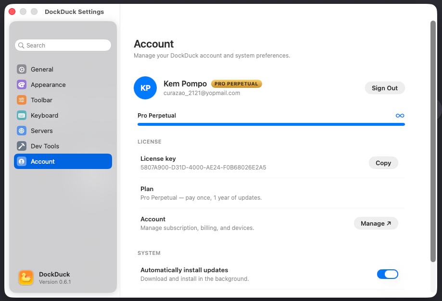This screenshot has width=442, height=301.
Task: Copy the license key
Action: 383,163
